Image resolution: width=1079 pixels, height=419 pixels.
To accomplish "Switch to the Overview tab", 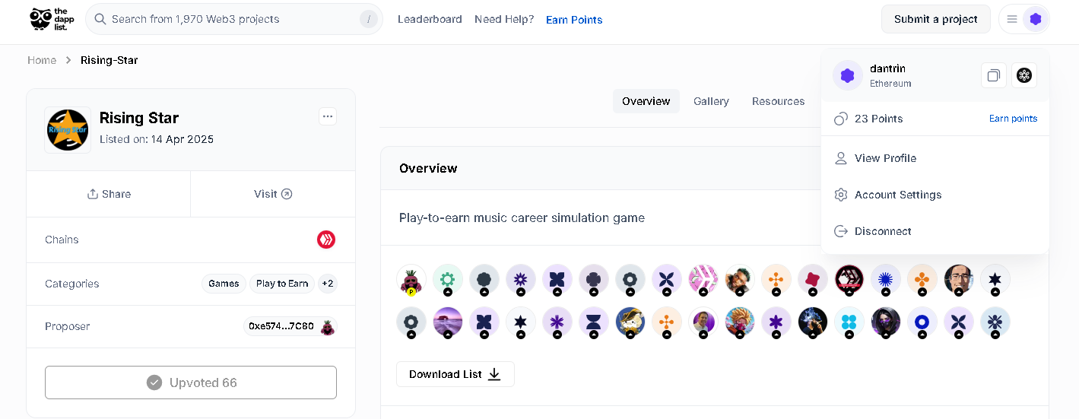I will (646, 101).
